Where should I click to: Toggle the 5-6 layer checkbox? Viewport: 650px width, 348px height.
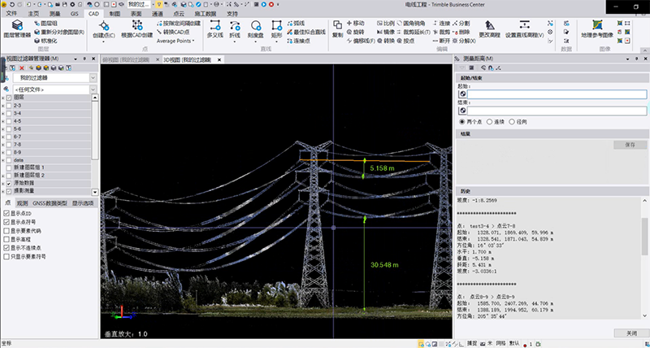click(x=9, y=129)
